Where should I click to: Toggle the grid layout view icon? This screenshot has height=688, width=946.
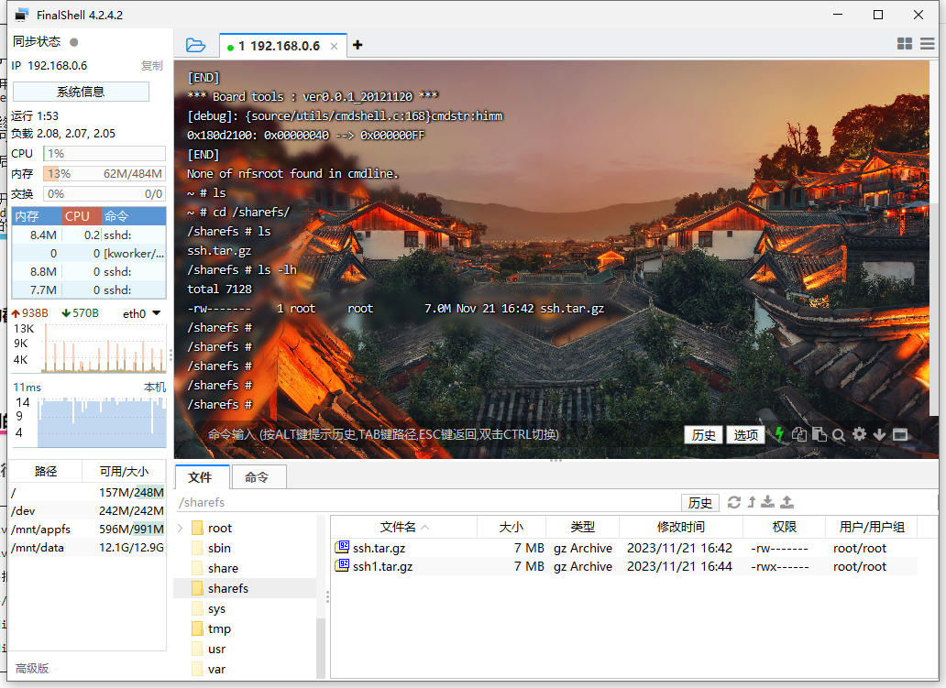(x=904, y=44)
